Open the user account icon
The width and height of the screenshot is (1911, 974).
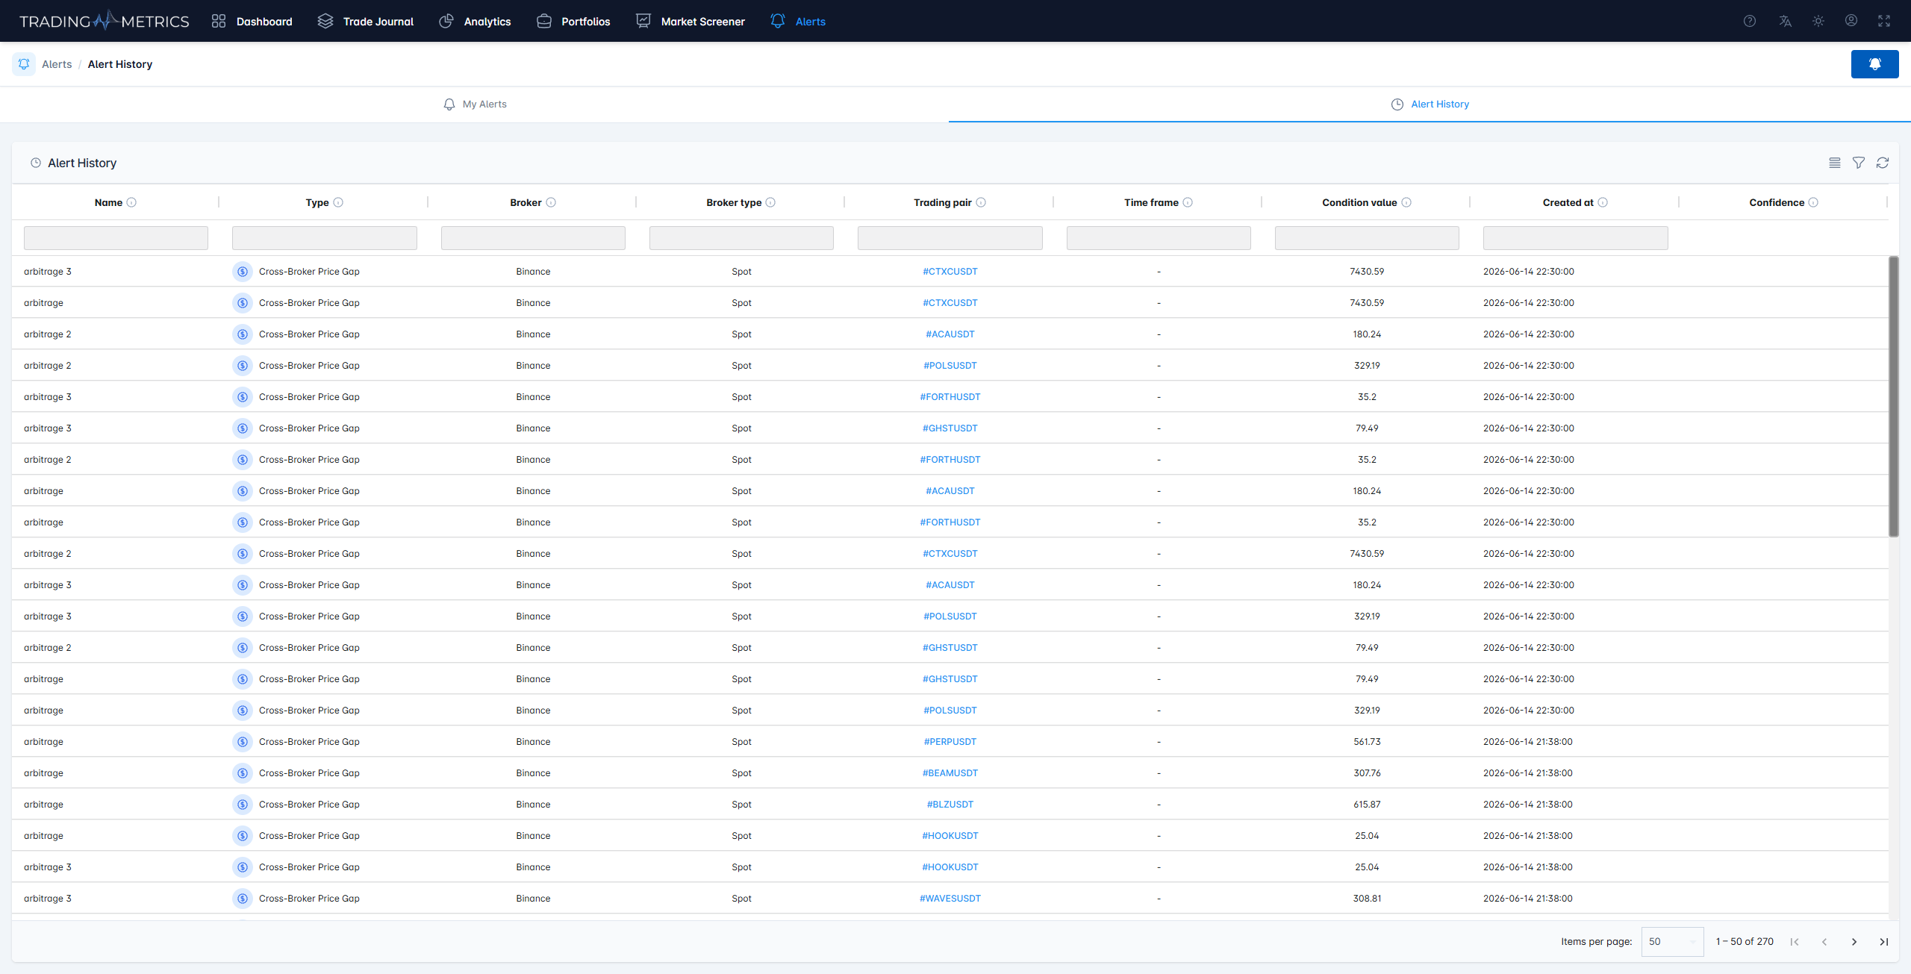pyautogui.click(x=1851, y=21)
